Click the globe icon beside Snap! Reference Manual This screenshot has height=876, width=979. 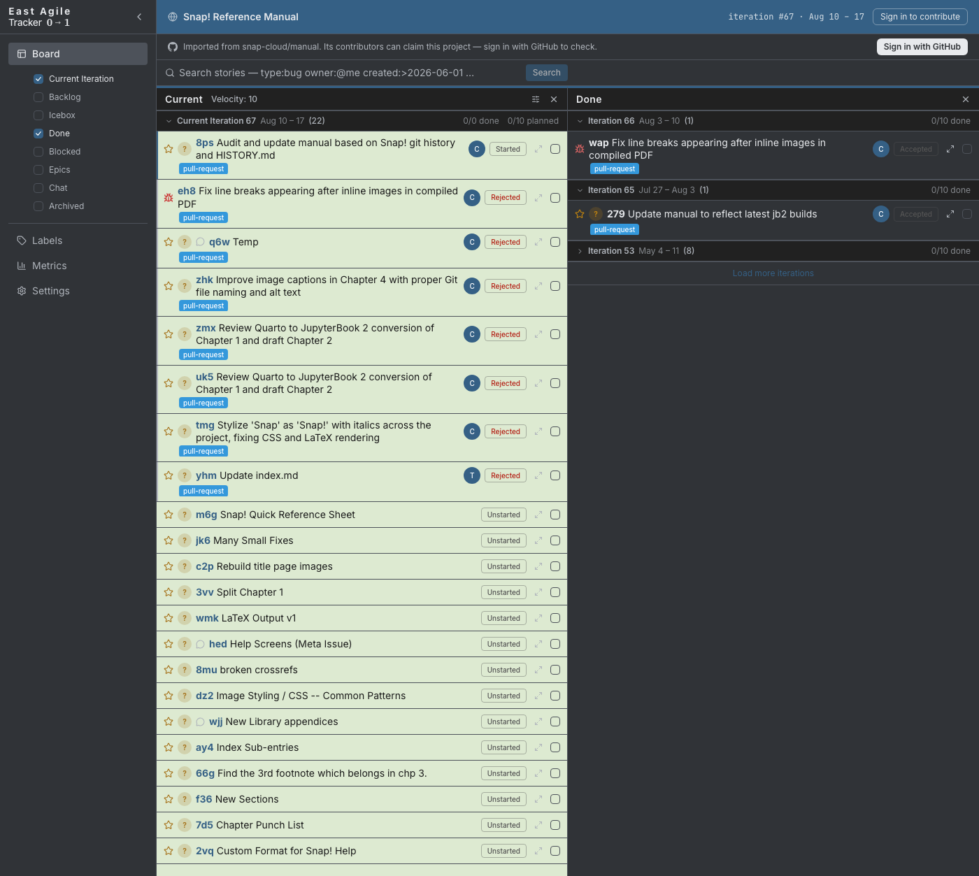coord(173,17)
